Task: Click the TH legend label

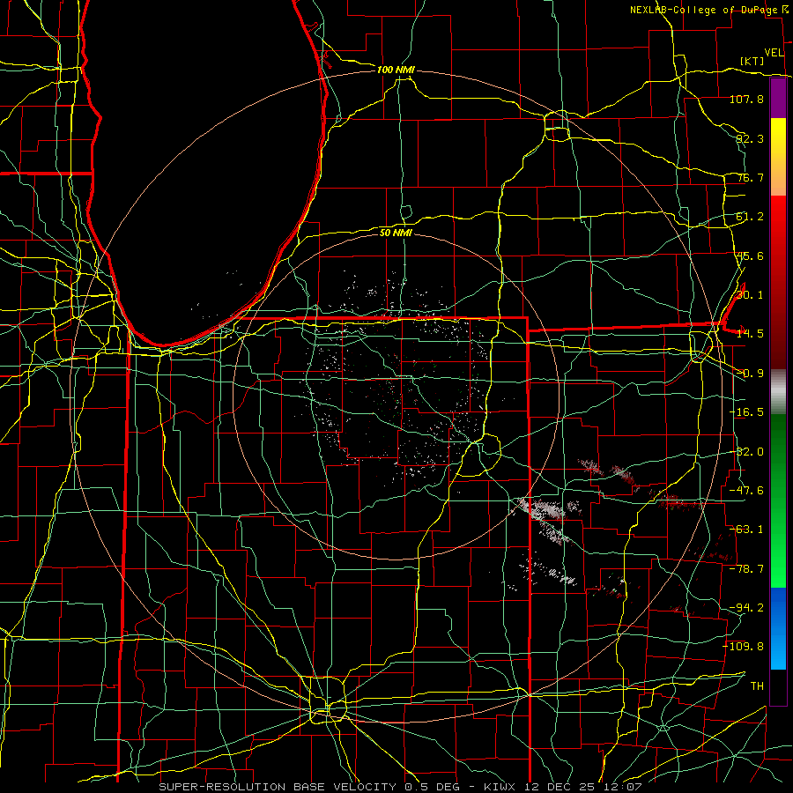Action: pos(757,686)
